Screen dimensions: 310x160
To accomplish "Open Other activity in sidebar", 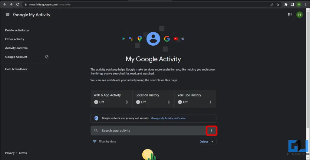I will pyautogui.click(x=15, y=39).
